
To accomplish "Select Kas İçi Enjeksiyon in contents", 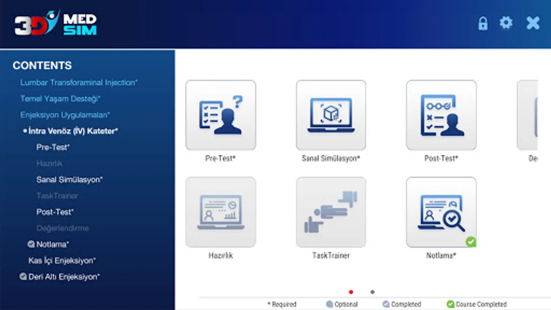I will click(x=62, y=260).
